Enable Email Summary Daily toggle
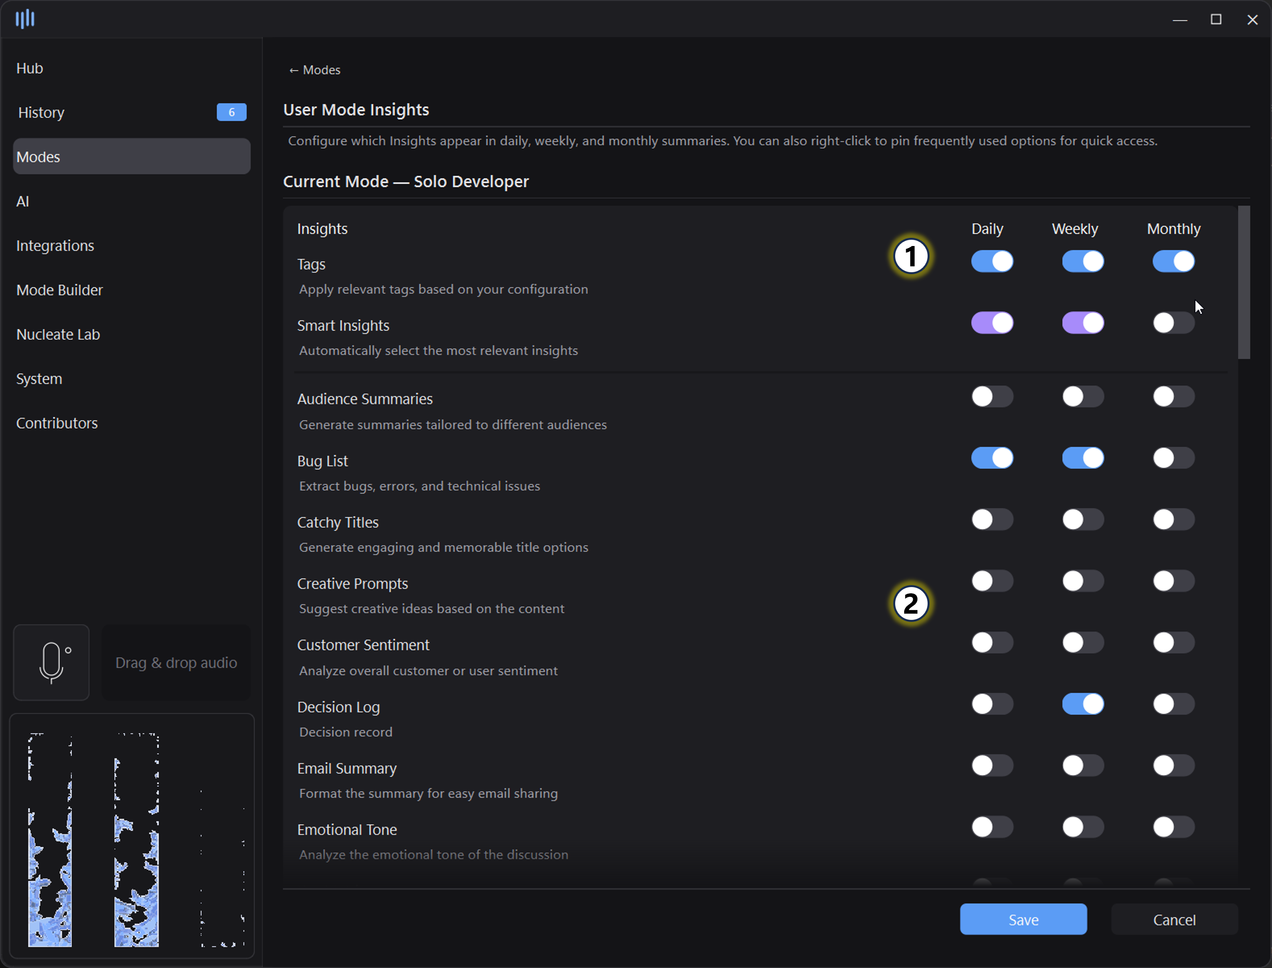Viewport: 1272px width, 968px height. pos(992,766)
